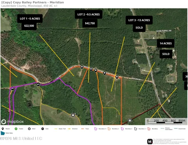
Task: Click the 'Feeder' legend text
Action: (21, 129)
